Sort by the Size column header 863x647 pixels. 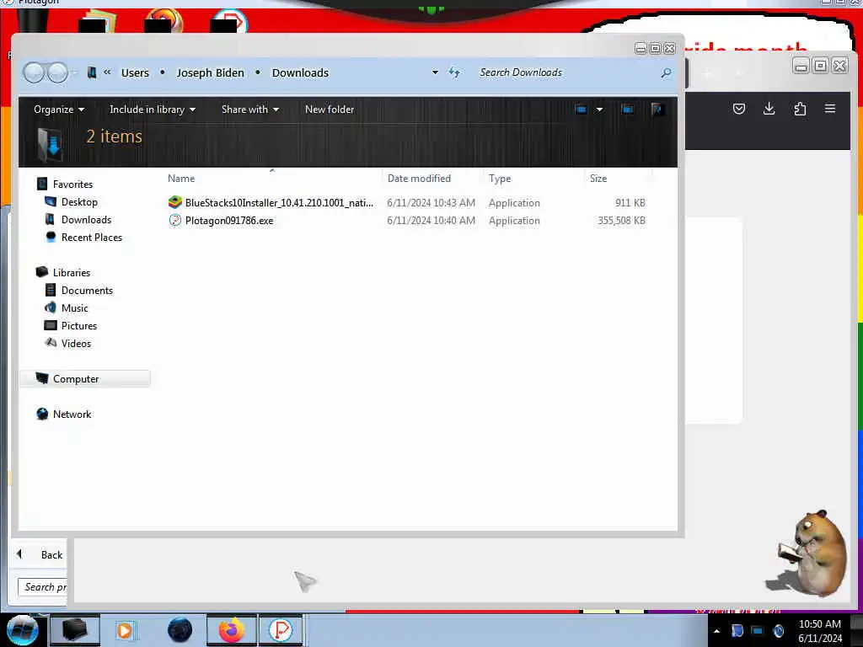pyautogui.click(x=598, y=179)
